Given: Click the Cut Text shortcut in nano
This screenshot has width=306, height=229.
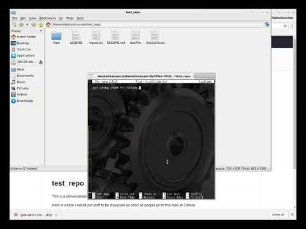Looking at the screenshot, I should tap(171, 194).
